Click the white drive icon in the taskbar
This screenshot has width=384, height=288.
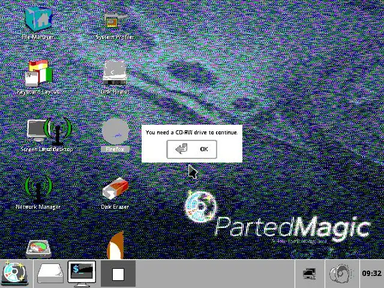pyautogui.click(x=50, y=274)
